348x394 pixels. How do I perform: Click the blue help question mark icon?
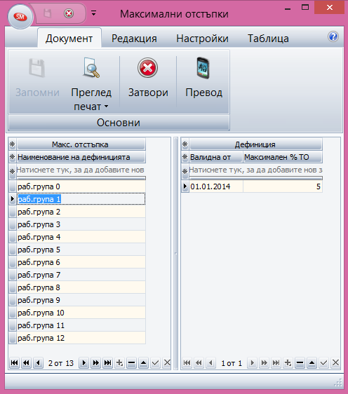[x=333, y=36]
